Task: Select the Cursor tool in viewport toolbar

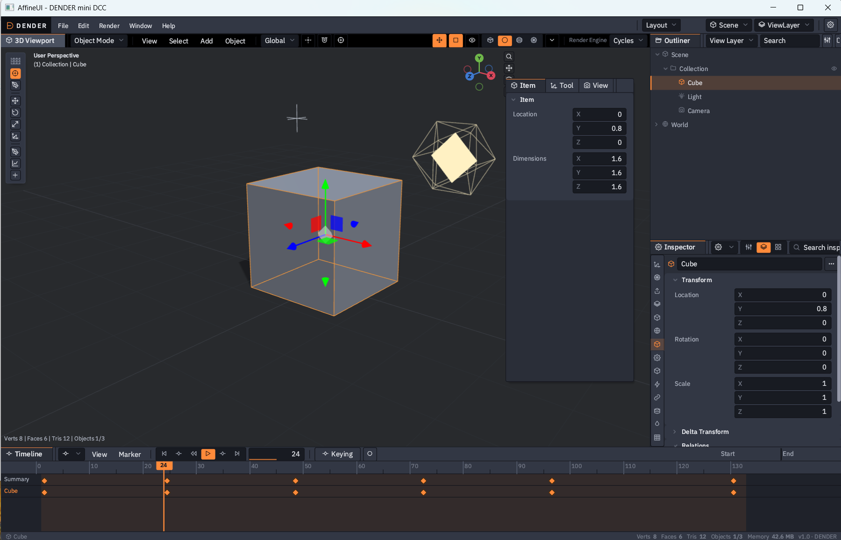Action: [x=15, y=73]
